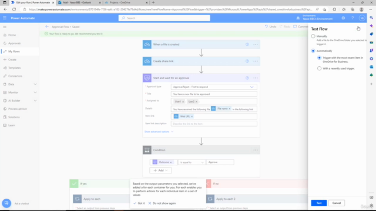Screen dimensions: 376x211
Task: Open the user account avatar
Action: [362, 18]
